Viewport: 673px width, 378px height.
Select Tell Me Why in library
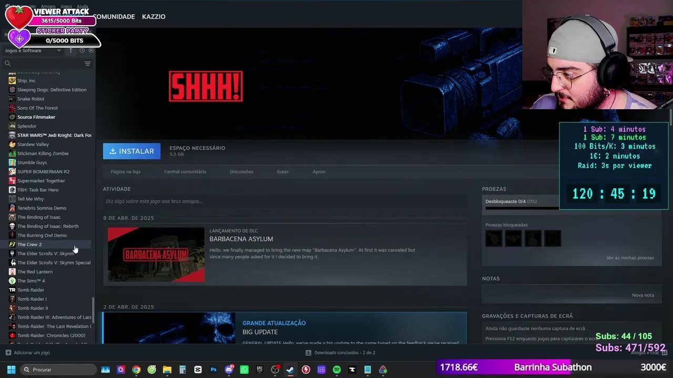(30, 199)
